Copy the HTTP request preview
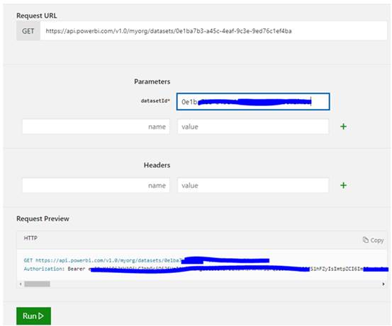Viewport: 392px width, 326px height. [x=373, y=240]
